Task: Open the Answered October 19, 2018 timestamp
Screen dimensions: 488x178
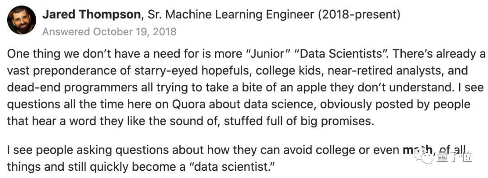Action: click(109, 32)
